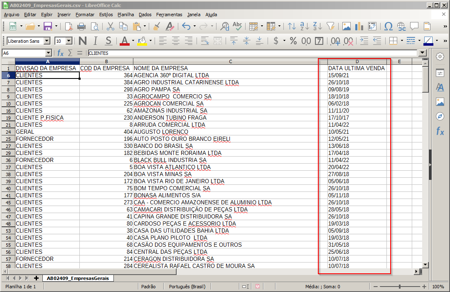Cut selection with the scissors icon
The height and width of the screenshot is (292, 450).
click(x=110, y=27)
